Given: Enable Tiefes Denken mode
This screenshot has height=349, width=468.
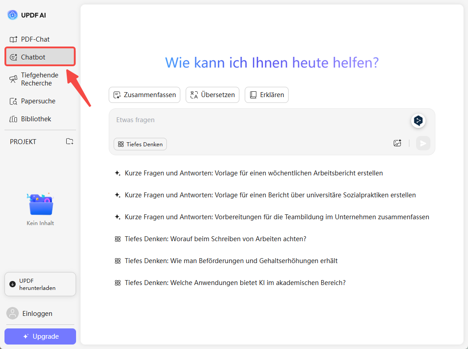Looking at the screenshot, I should (x=140, y=144).
